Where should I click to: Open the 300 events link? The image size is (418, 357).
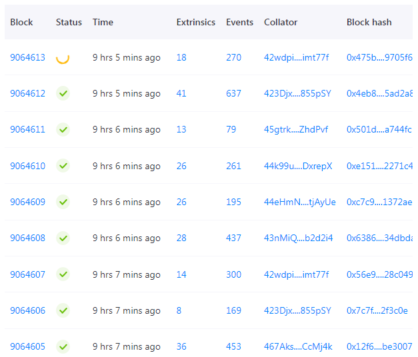click(233, 274)
